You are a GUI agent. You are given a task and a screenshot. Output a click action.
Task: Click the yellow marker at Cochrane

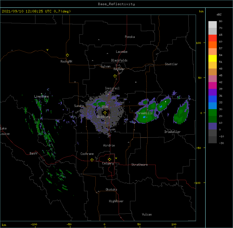[92, 160]
